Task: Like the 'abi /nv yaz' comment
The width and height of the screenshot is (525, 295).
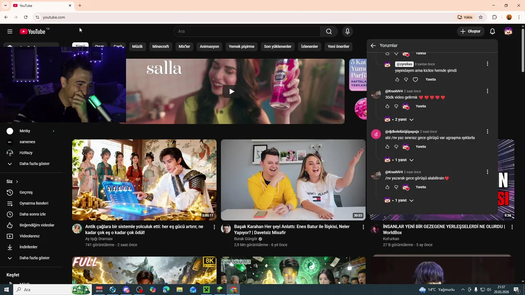Action: click(x=387, y=147)
